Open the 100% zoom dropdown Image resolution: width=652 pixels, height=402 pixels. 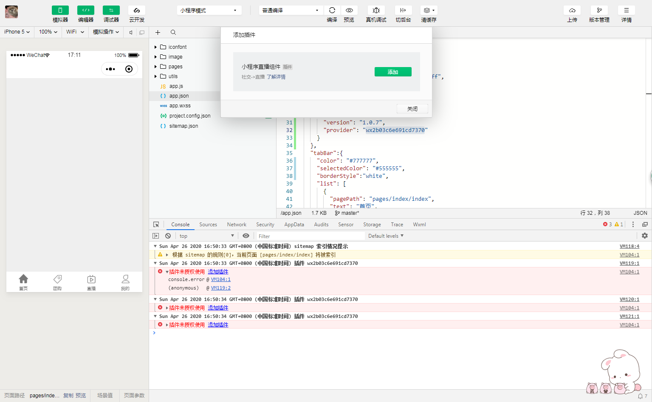pyautogui.click(x=48, y=32)
